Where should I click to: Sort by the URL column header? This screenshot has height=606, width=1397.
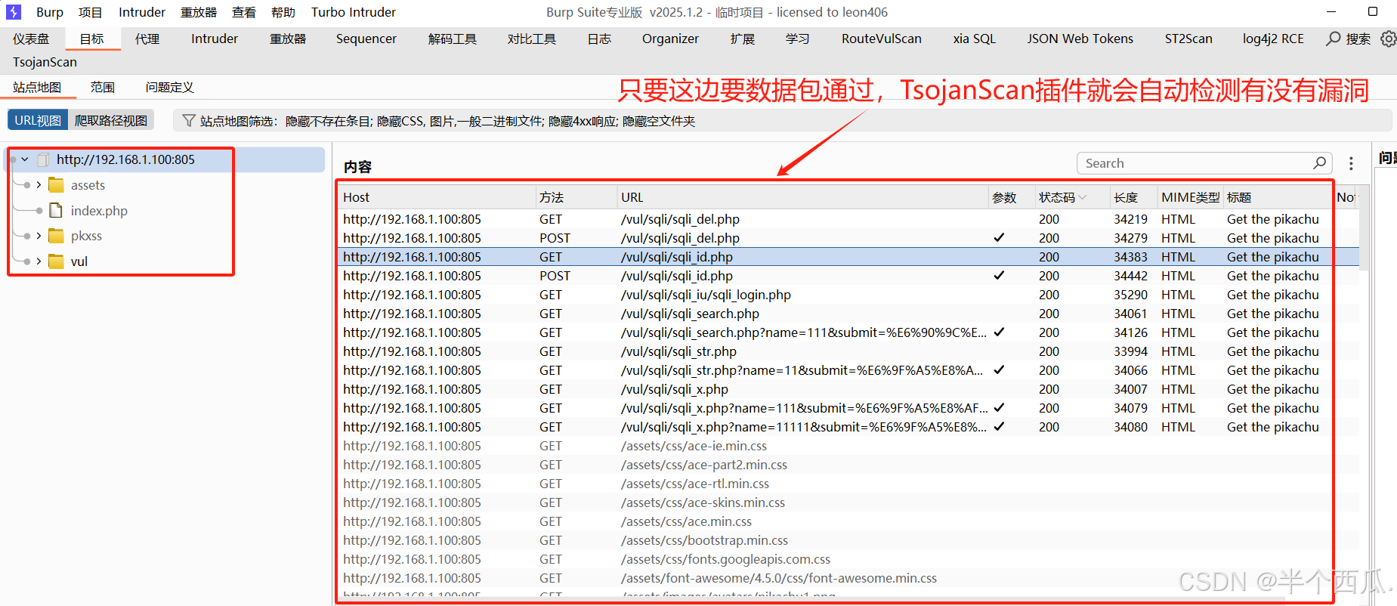pos(802,197)
